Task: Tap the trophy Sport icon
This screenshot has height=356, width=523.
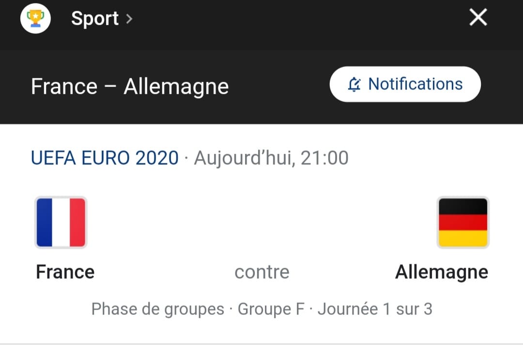Action: pos(35,18)
